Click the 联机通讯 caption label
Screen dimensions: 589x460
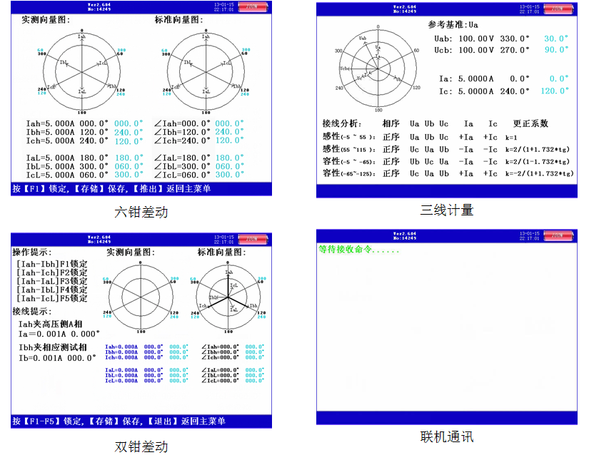(x=446, y=436)
